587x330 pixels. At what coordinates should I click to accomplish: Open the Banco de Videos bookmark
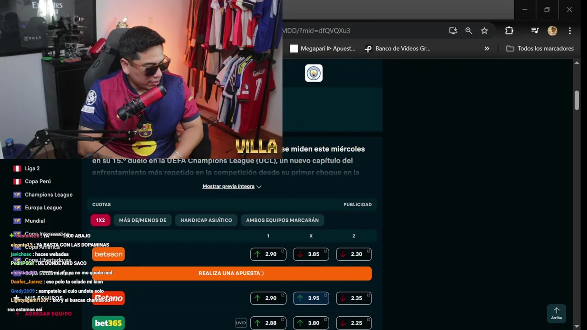(397, 49)
